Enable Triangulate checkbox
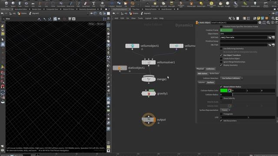The height and width of the screenshot is (156, 278). (221, 114)
